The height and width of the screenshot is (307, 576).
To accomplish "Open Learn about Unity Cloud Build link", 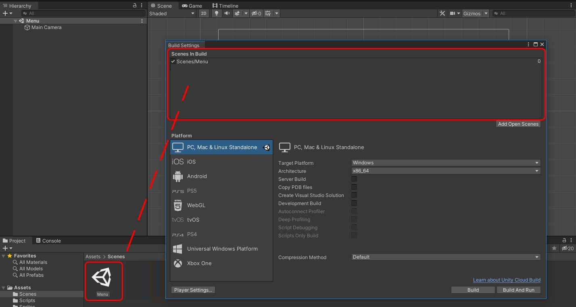I will [x=507, y=280].
